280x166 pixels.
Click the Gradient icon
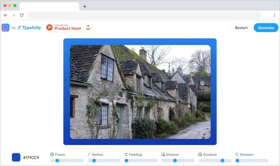[x=200, y=155]
